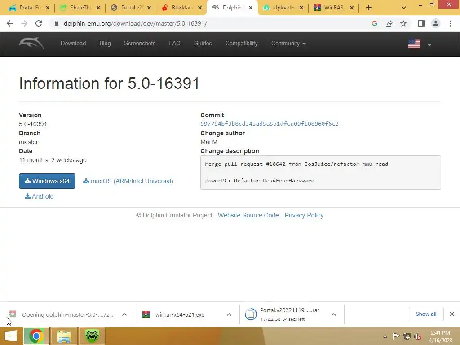
Task: Go back to the previous page
Action: tap(10, 23)
